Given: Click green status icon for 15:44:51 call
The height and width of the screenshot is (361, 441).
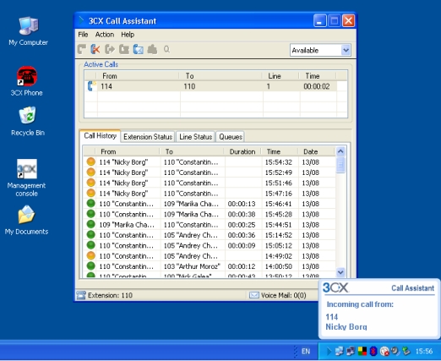Looking at the screenshot, I should (x=90, y=224).
